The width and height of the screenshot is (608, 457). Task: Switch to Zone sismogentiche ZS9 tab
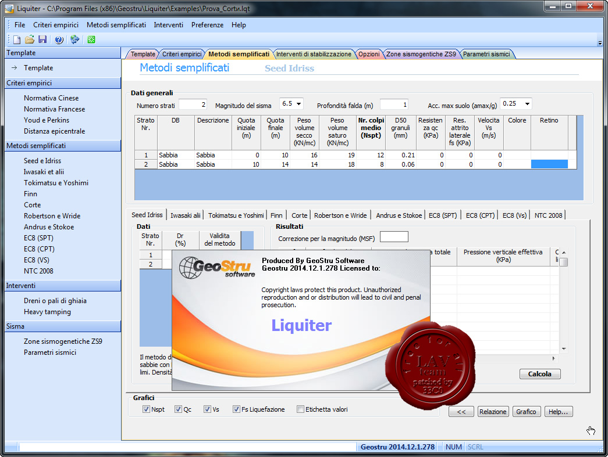coord(421,54)
